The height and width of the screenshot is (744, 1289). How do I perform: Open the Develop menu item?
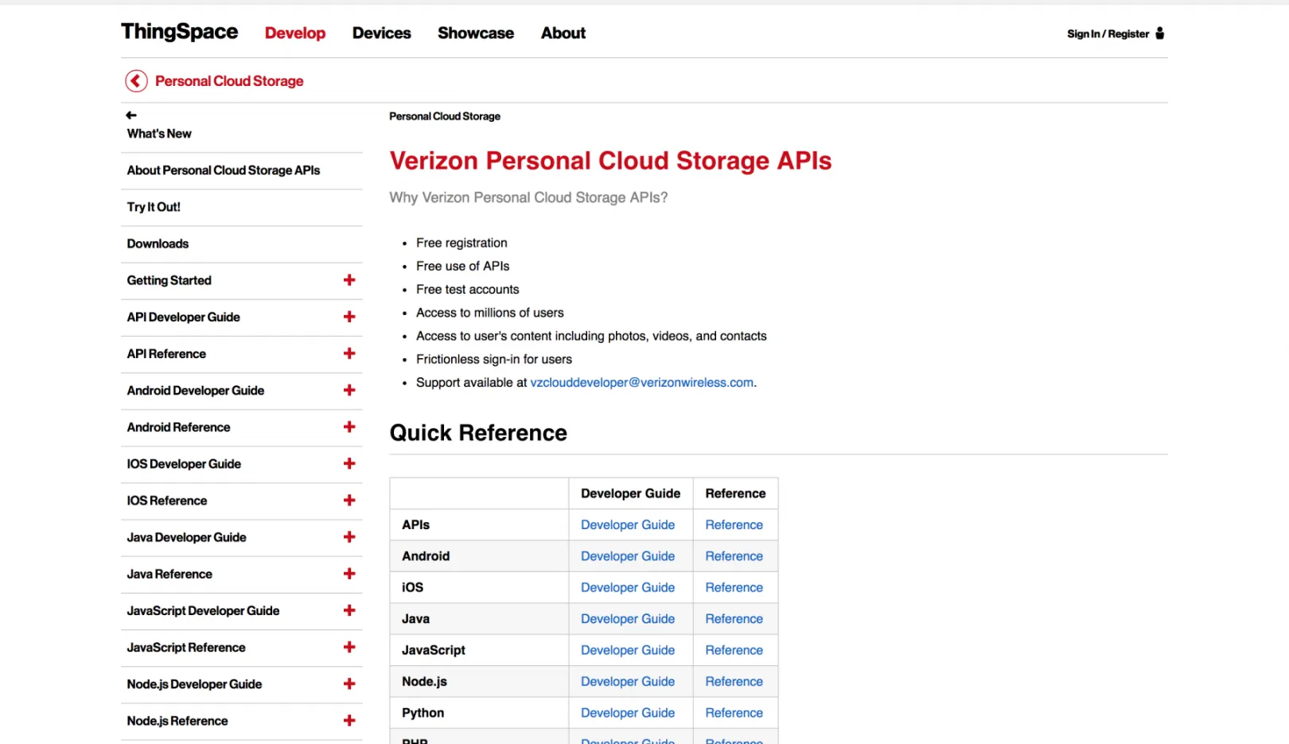pyautogui.click(x=295, y=33)
